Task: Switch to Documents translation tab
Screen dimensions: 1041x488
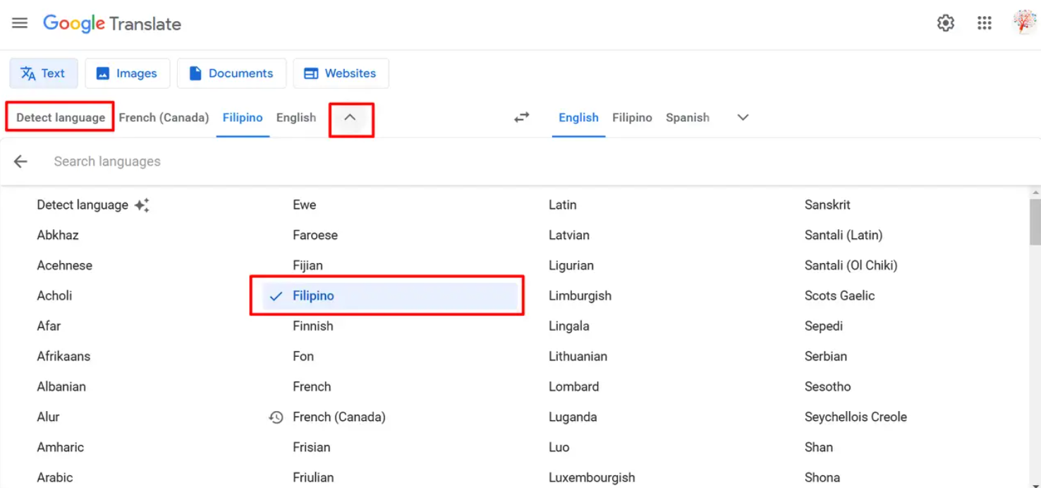Action: 231,73
